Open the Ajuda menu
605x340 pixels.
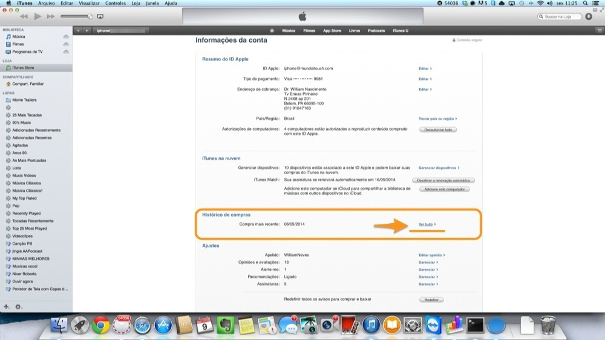171,3
